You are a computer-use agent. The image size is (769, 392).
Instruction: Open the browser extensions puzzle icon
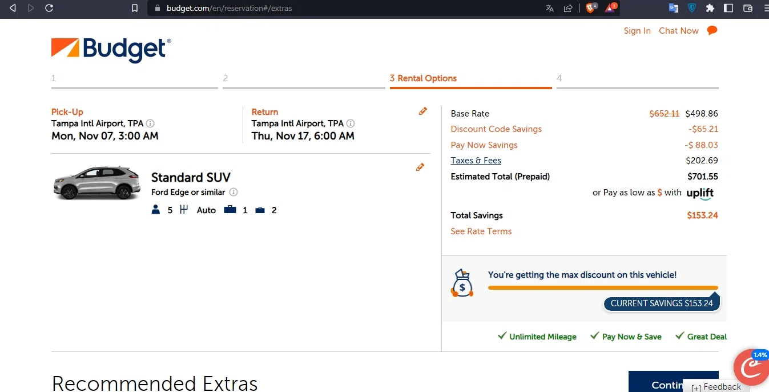point(710,8)
